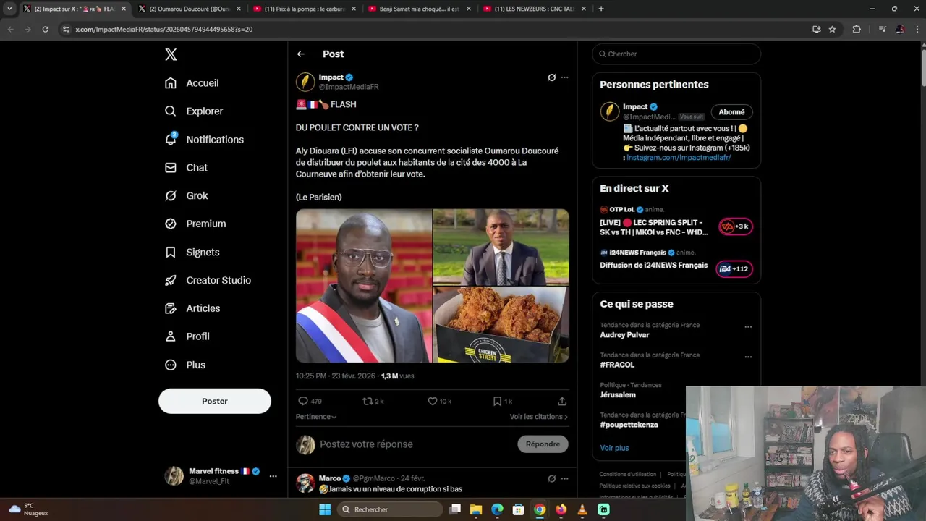The width and height of the screenshot is (926, 521).
Task: Click the share icon on the post
Action: [562, 401]
